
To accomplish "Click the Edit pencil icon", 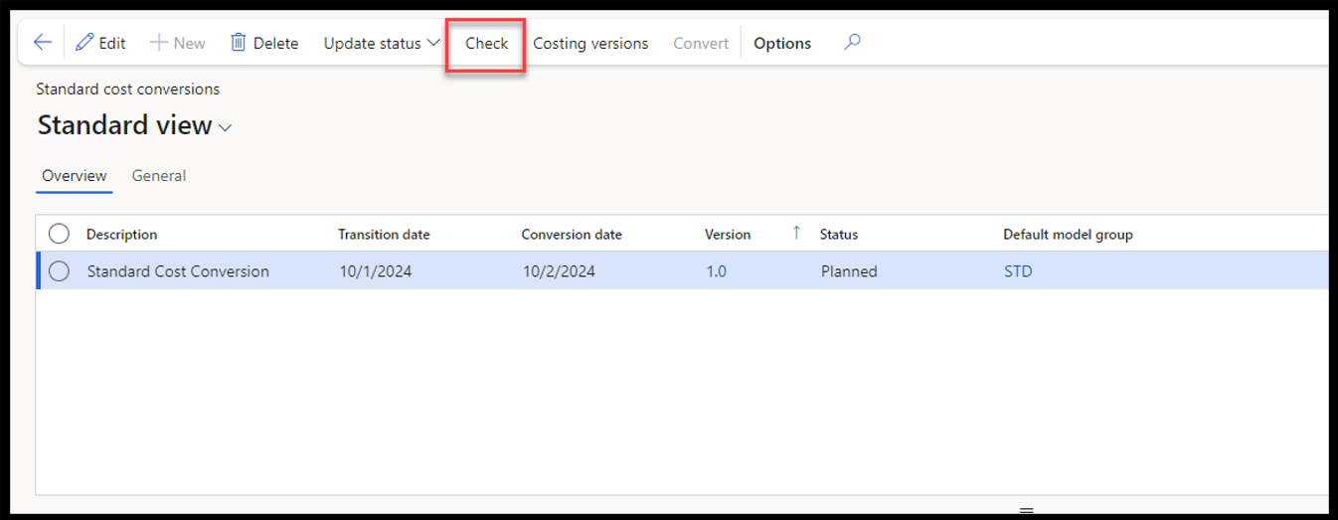I will pos(85,43).
